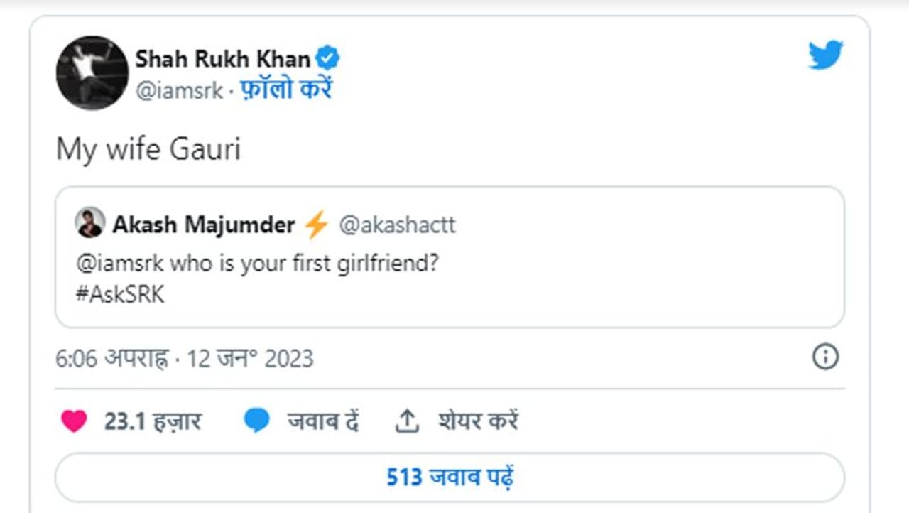This screenshot has width=909, height=513.
Task: Open the #AskSRK hashtag
Action: coord(120,295)
